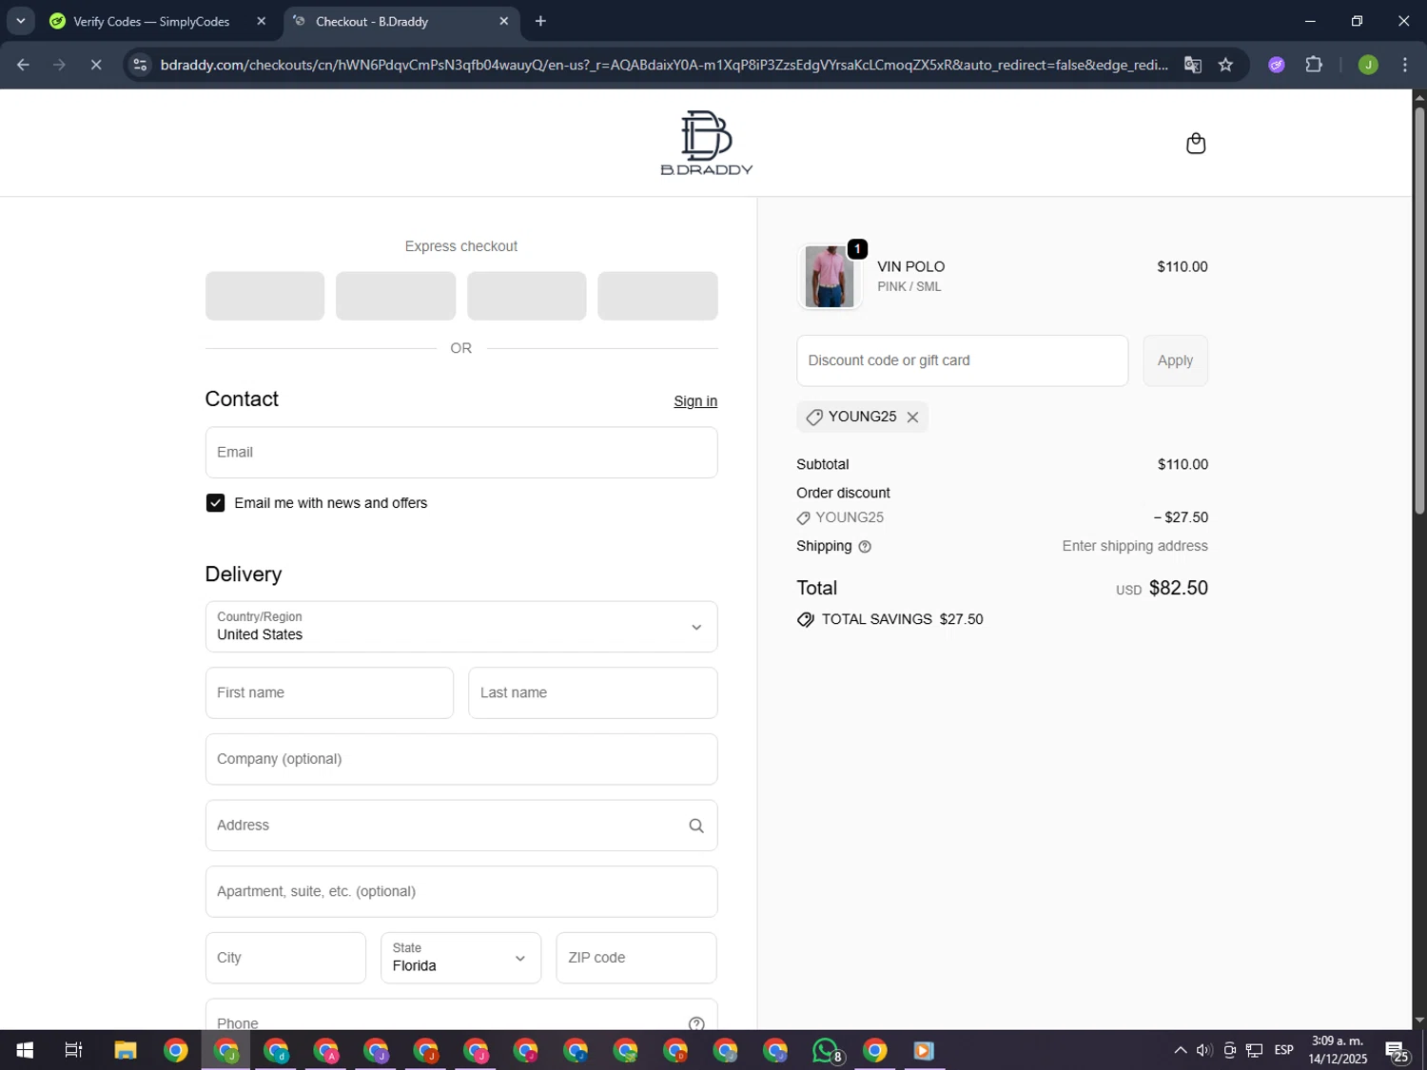Click the browser back arrow
The height and width of the screenshot is (1070, 1427).
point(23,65)
